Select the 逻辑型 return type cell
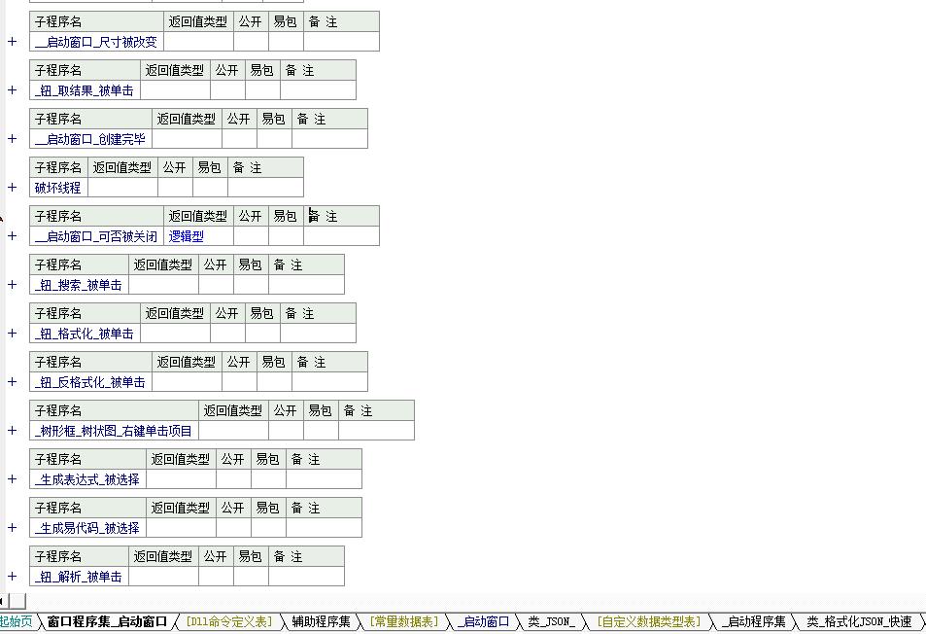This screenshot has width=926, height=634. pos(198,236)
